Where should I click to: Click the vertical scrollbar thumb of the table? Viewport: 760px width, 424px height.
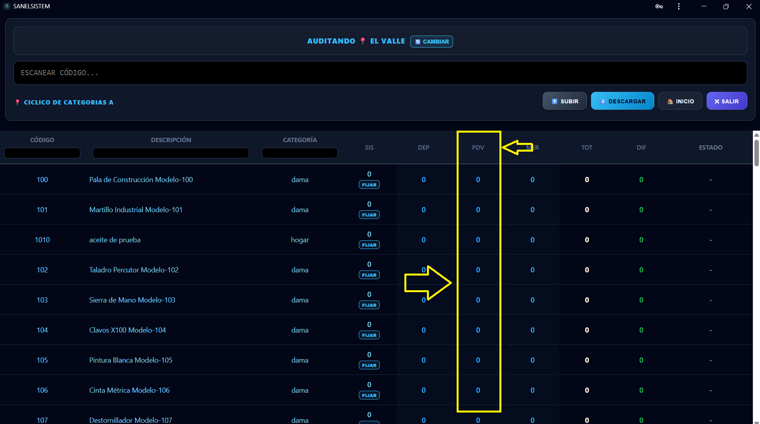(x=756, y=153)
